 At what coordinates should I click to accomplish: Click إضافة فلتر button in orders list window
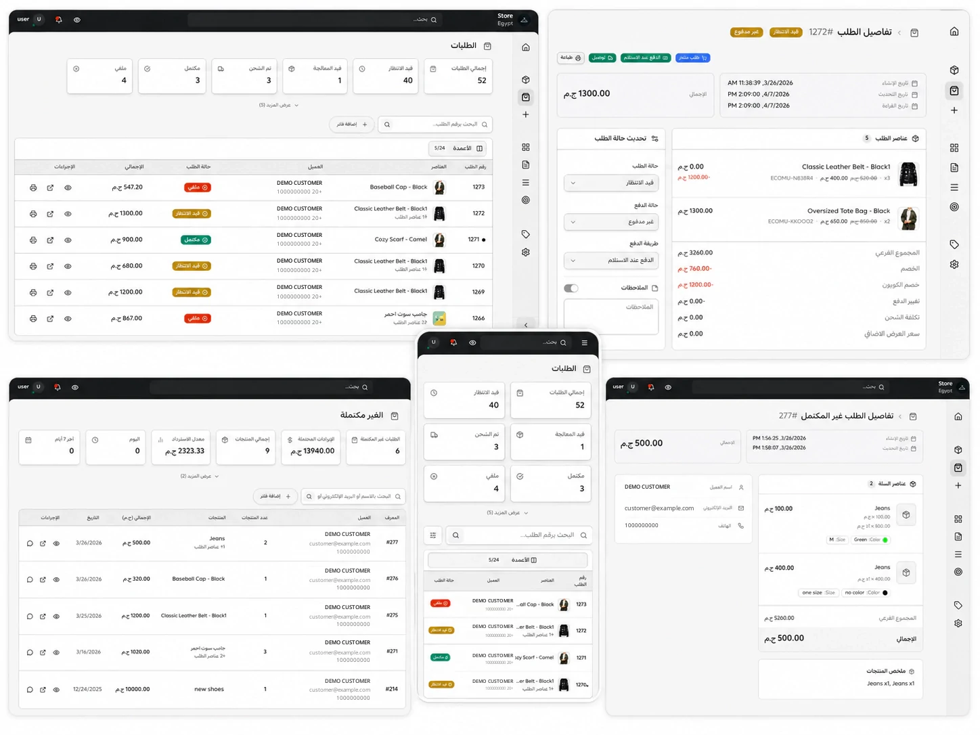tap(352, 125)
